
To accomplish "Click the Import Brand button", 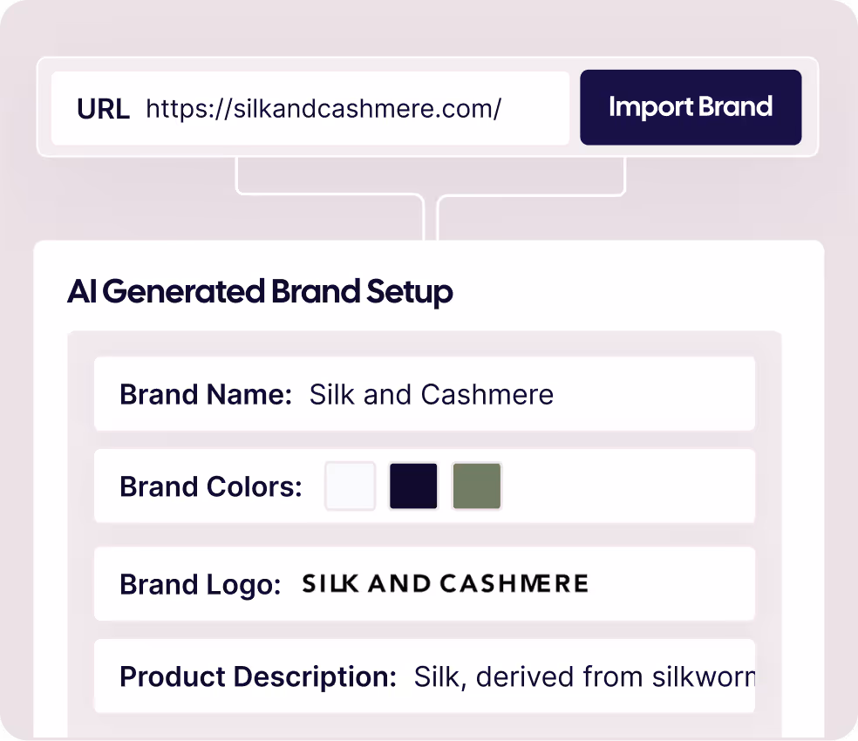I will click(691, 107).
